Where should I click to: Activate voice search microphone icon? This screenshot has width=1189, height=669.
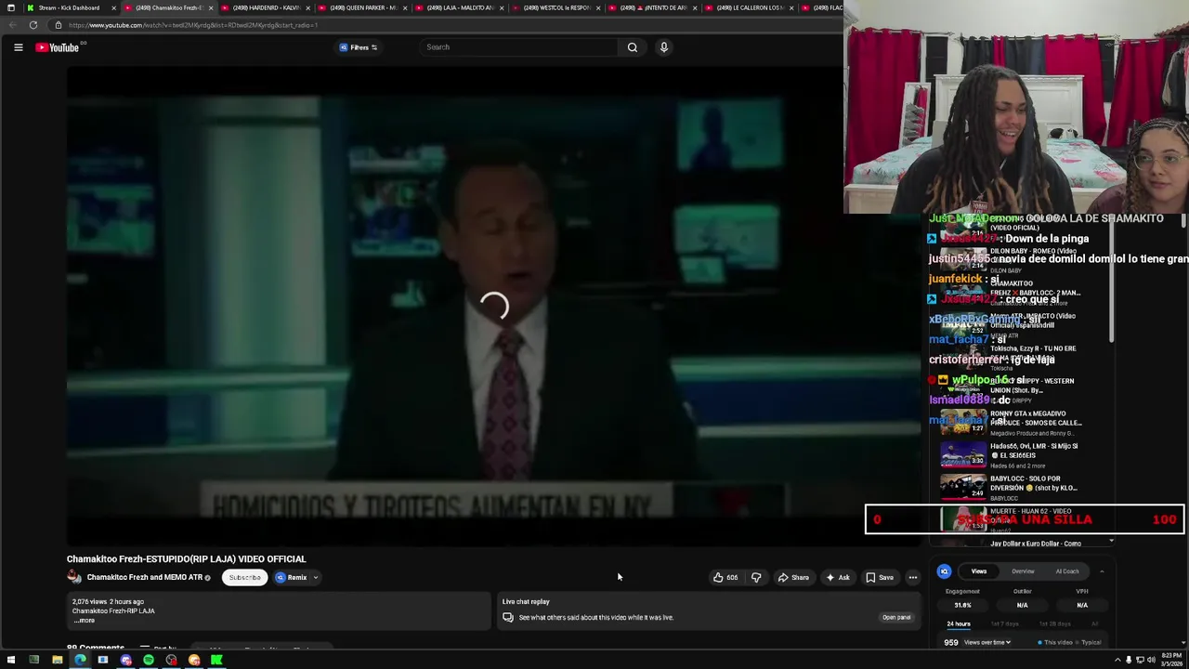tap(663, 47)
